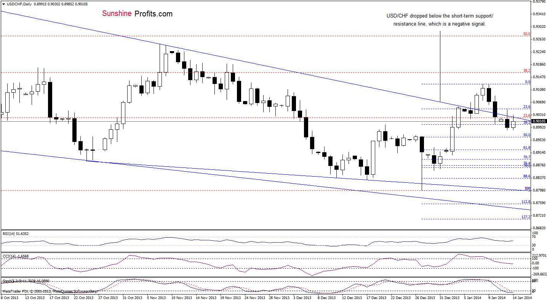
Task: Click the annotation 'USD/CHF dropped below the short-term support/'
Action: click(440, 16)
